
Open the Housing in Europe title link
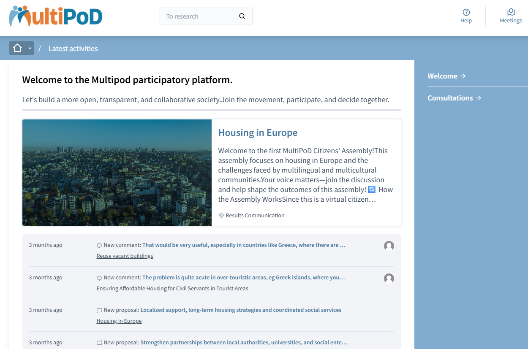[x=258, y=133]
